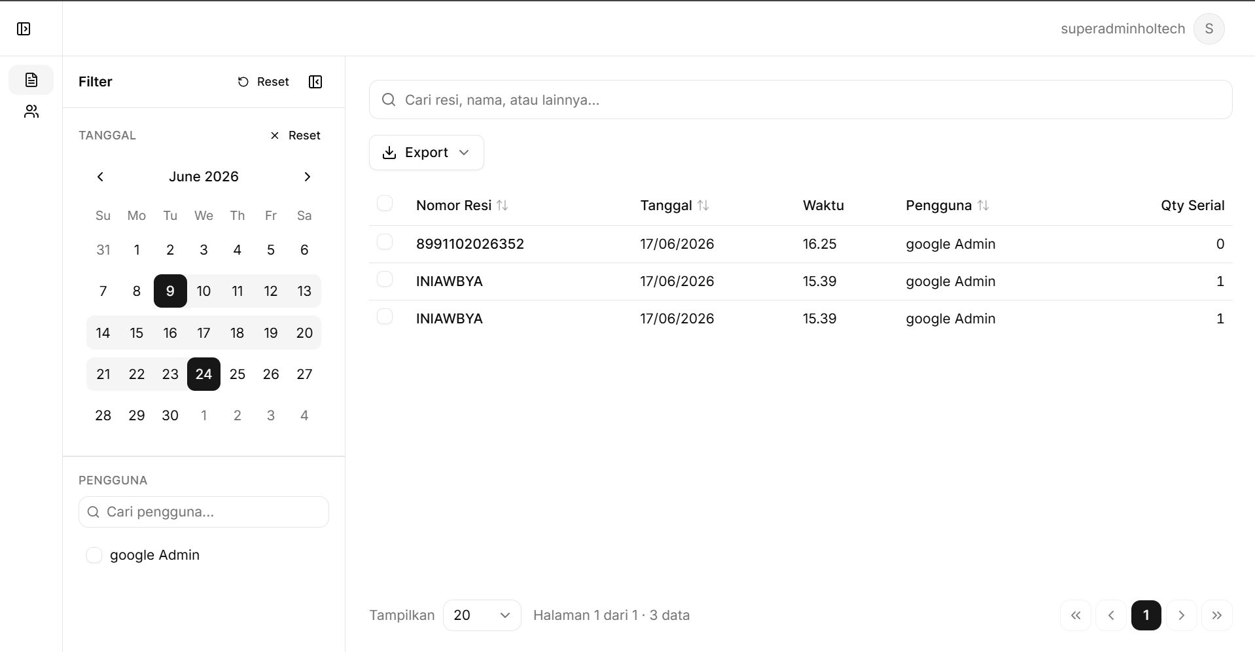The image size is (1255, 652).
Task: Open the users page in sidebar
Action: point(31,112)
